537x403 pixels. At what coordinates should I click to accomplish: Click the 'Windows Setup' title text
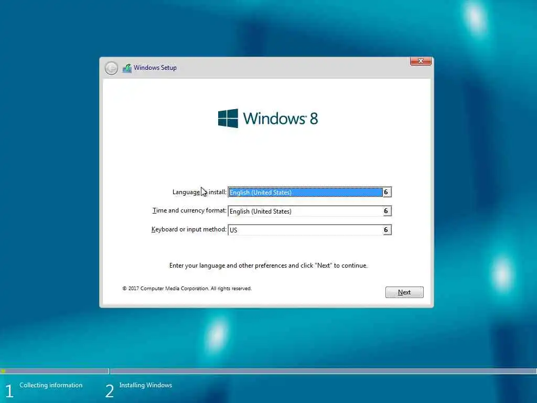click(x=155, y=68)
